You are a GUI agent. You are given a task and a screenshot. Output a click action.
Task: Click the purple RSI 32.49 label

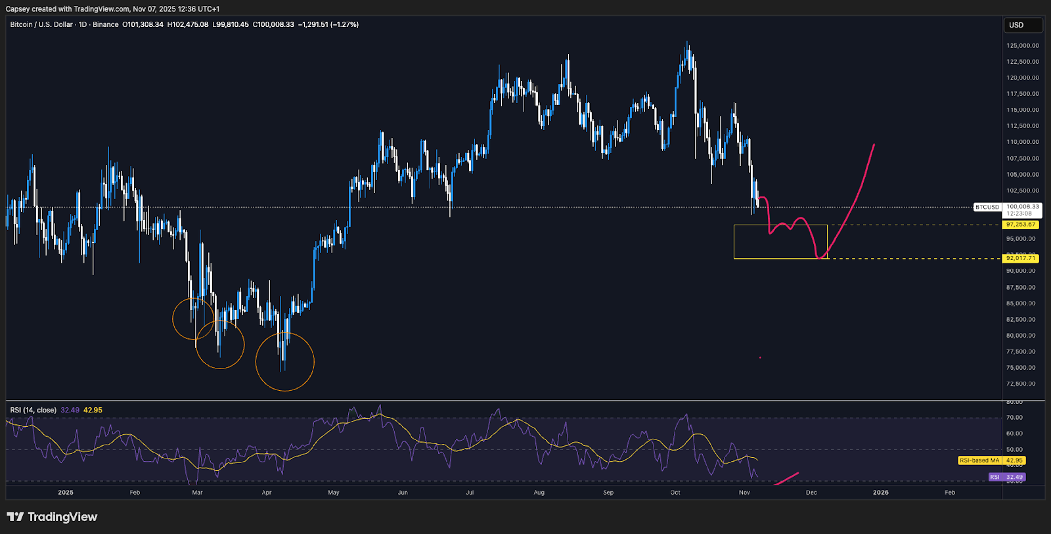[x=1006, y=477]
